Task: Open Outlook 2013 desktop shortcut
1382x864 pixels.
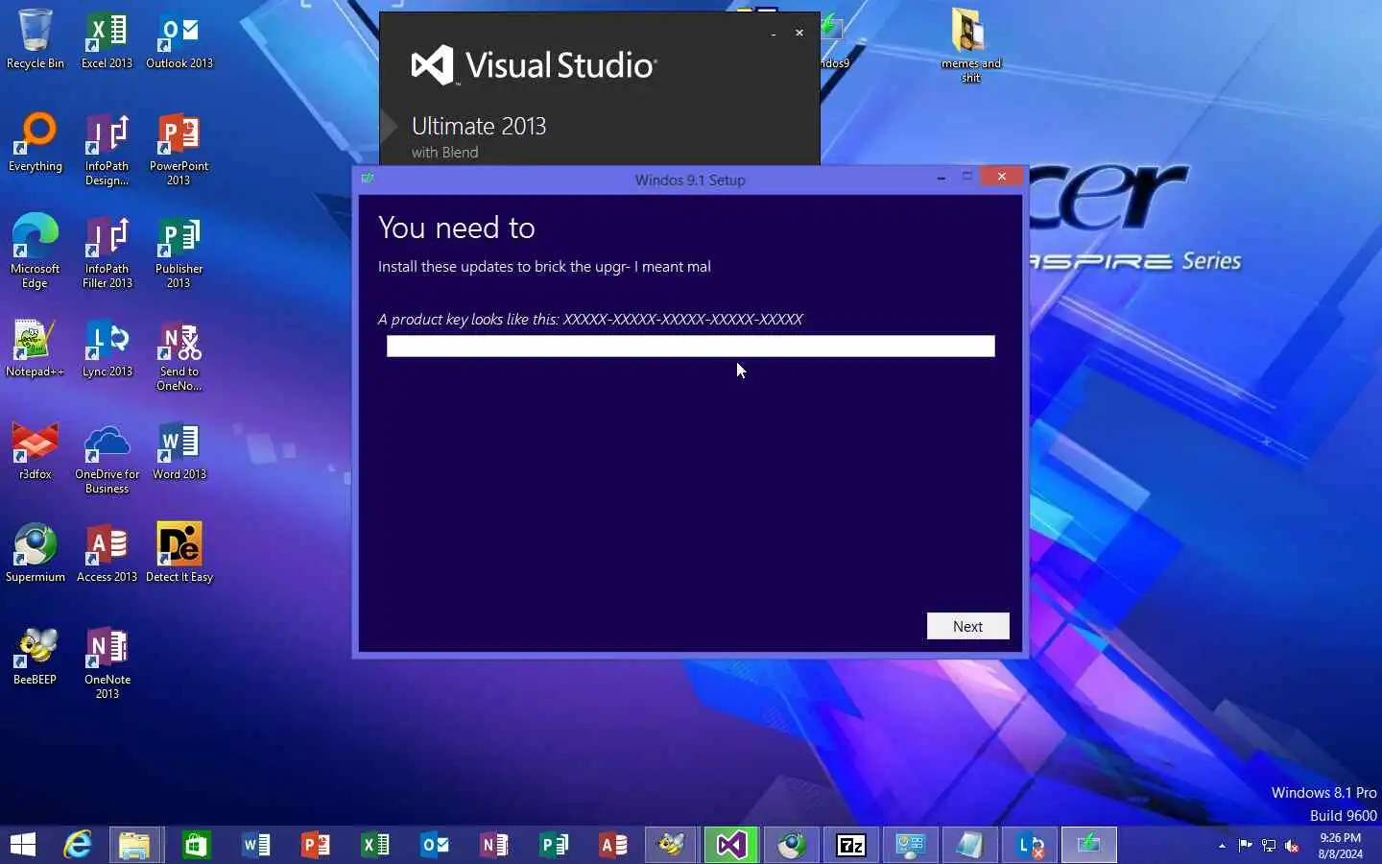Action: point(179,39)
